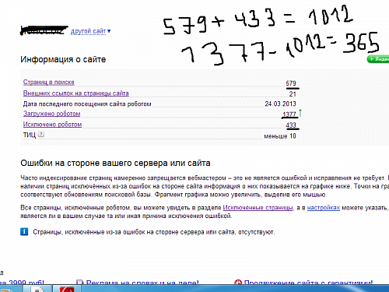The image size is (389, 292).
Task: Click the small icon before 'Реклама на словах'
Action: (79, 283)
